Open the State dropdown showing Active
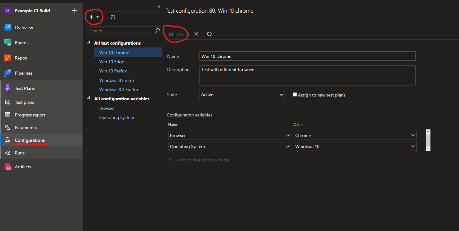 point(242,95)
